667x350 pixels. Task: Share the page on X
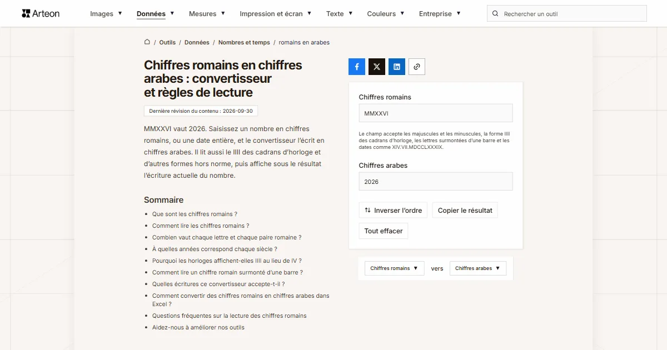[x=377, y=67]
